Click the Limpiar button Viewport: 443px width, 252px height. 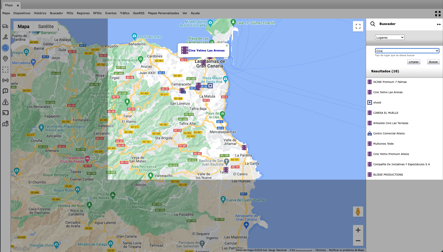tap(414, 62)
